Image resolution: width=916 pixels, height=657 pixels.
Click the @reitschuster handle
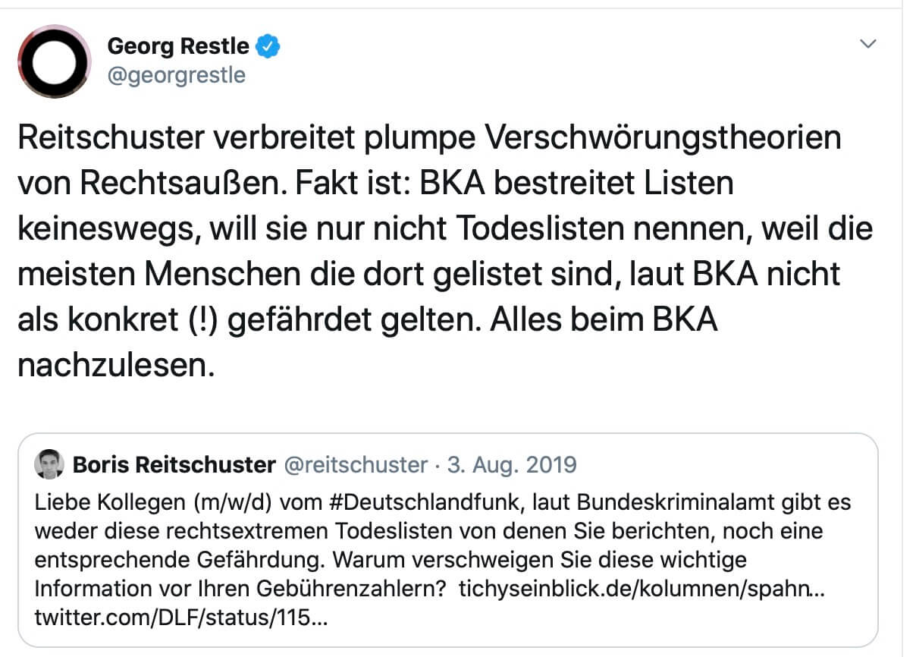pyautogui.click(x=355, y=464)
